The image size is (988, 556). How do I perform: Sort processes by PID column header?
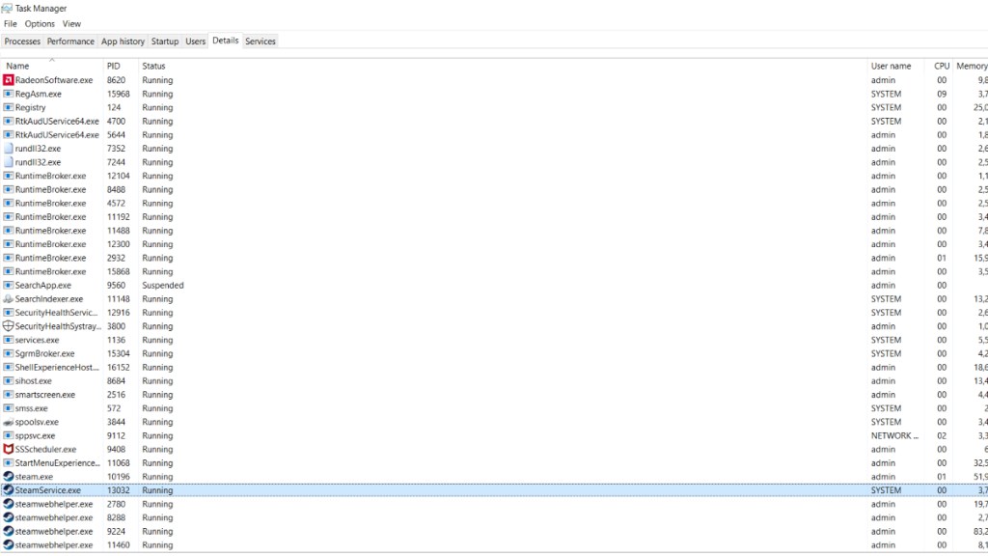[x=114, y=67]
